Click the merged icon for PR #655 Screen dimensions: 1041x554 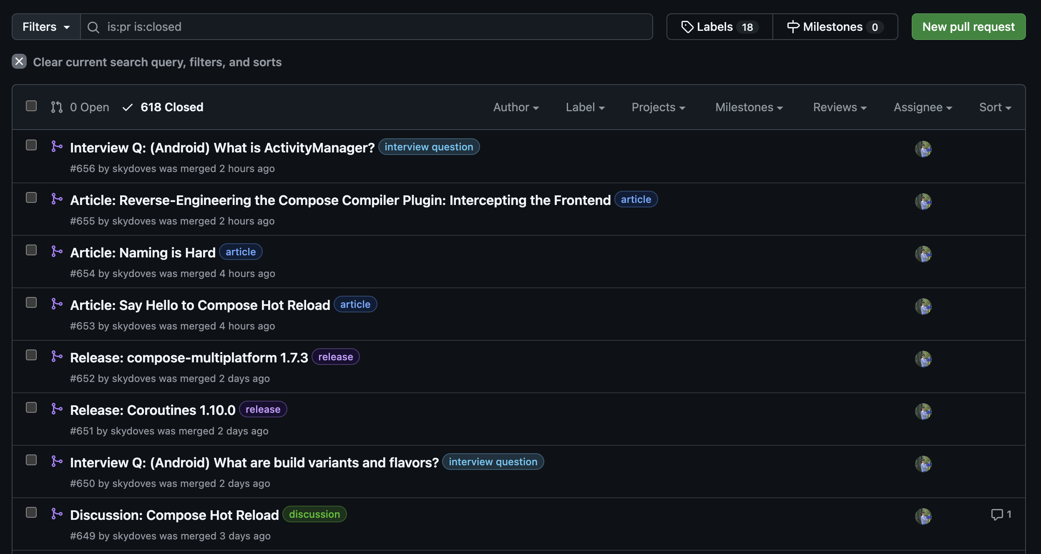(57, 199)
